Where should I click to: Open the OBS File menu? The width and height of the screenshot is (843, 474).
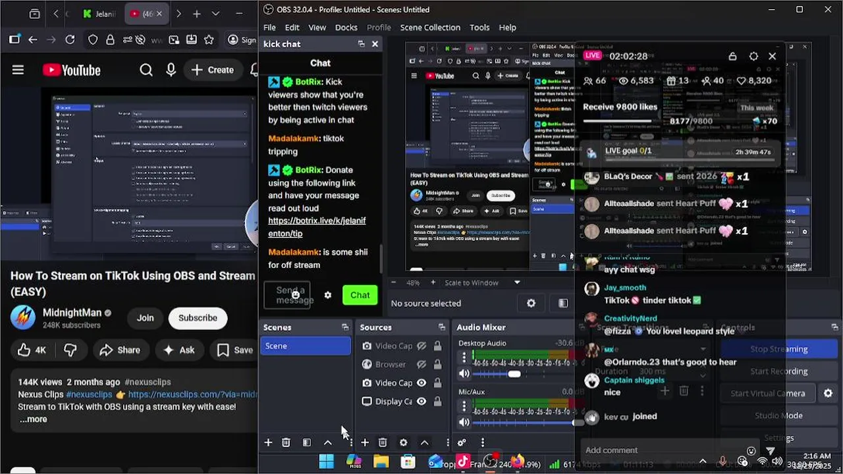(x=269, y=27)
